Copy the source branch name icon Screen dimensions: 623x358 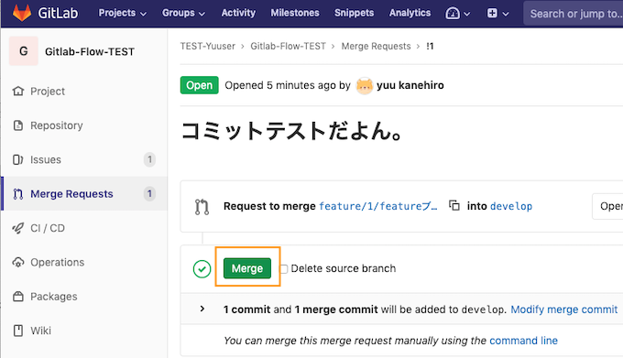pyautogui.click(x=454, y=206)
